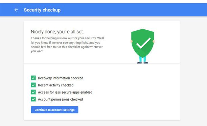Open the Account permissions checked item
Viewport: 207px width, 126px height.
[x=60, y=99]
